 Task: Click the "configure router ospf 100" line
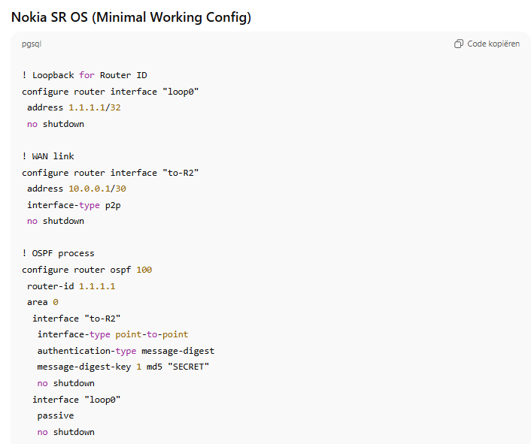[86, 270]
